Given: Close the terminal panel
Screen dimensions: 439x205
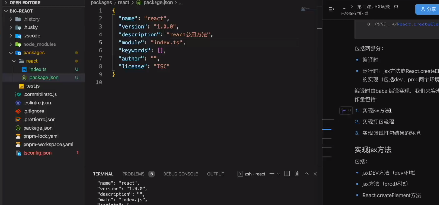Looking at the screenshot, I should pos(315,174).
